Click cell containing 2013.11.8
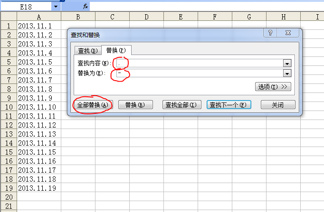This screenshot has height=212, width=324. click(39, 89)
